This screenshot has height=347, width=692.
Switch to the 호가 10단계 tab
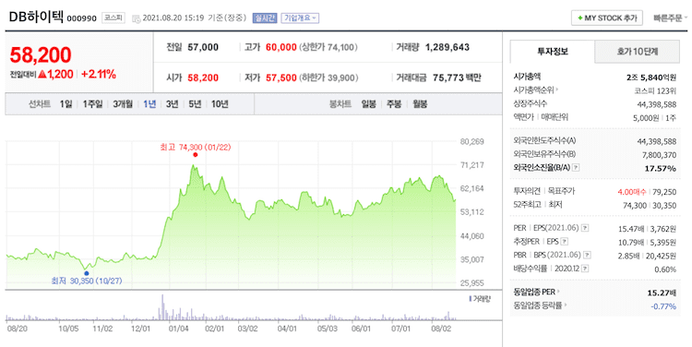point(638,52)
